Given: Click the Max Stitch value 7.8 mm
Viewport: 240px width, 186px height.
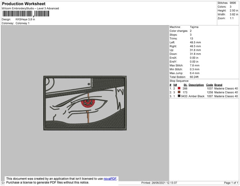Looking at the screenshot, I should 194,65.
